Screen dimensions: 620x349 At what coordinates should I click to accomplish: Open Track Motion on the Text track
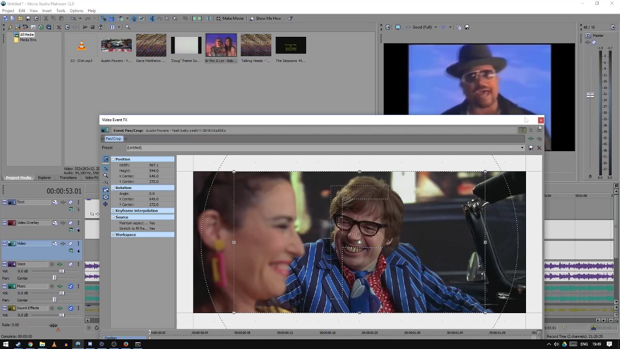(55, 202)
